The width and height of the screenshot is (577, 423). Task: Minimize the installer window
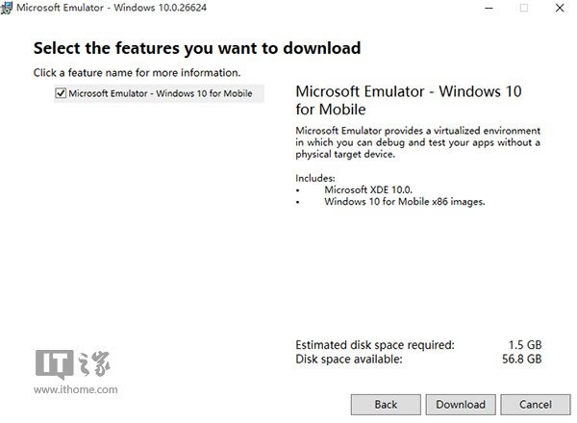(489, 8)
